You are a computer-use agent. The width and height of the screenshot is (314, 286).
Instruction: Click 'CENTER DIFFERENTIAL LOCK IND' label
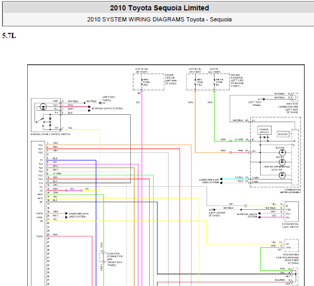[x=277, y=168]
